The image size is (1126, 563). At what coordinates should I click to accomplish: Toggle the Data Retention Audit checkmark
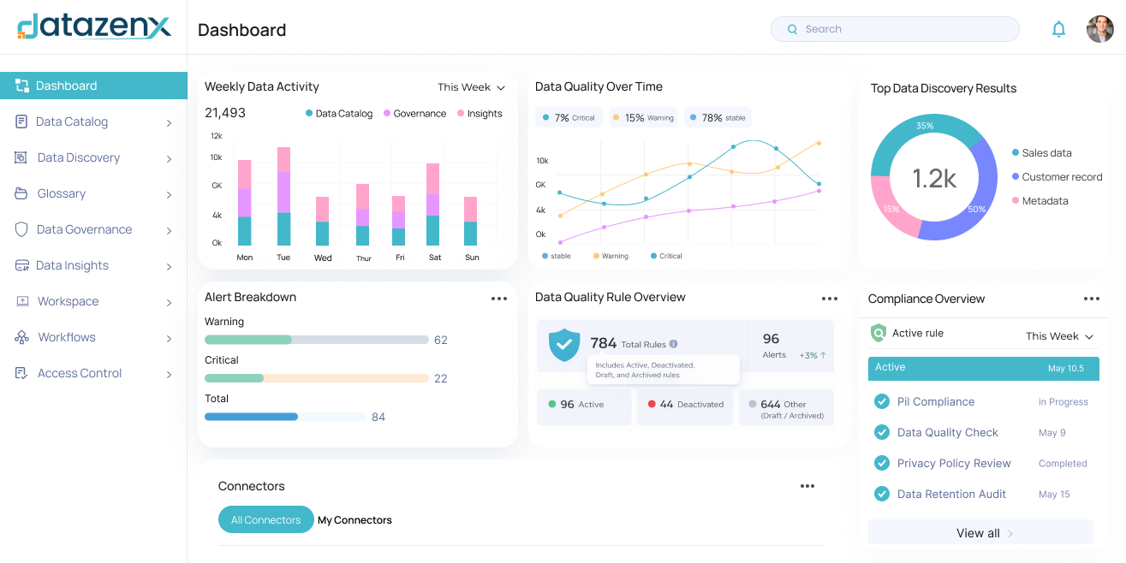881,494
